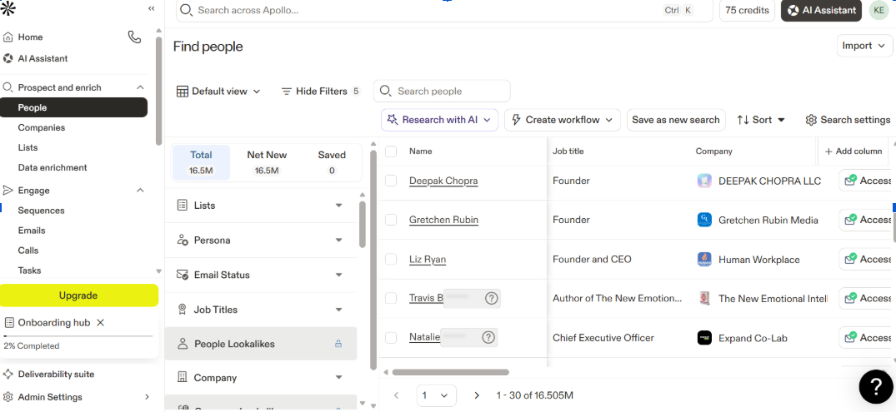The image size is (896, 412).
Task: Click Expand Co-Lab company logo
Action: click(704, 338)
